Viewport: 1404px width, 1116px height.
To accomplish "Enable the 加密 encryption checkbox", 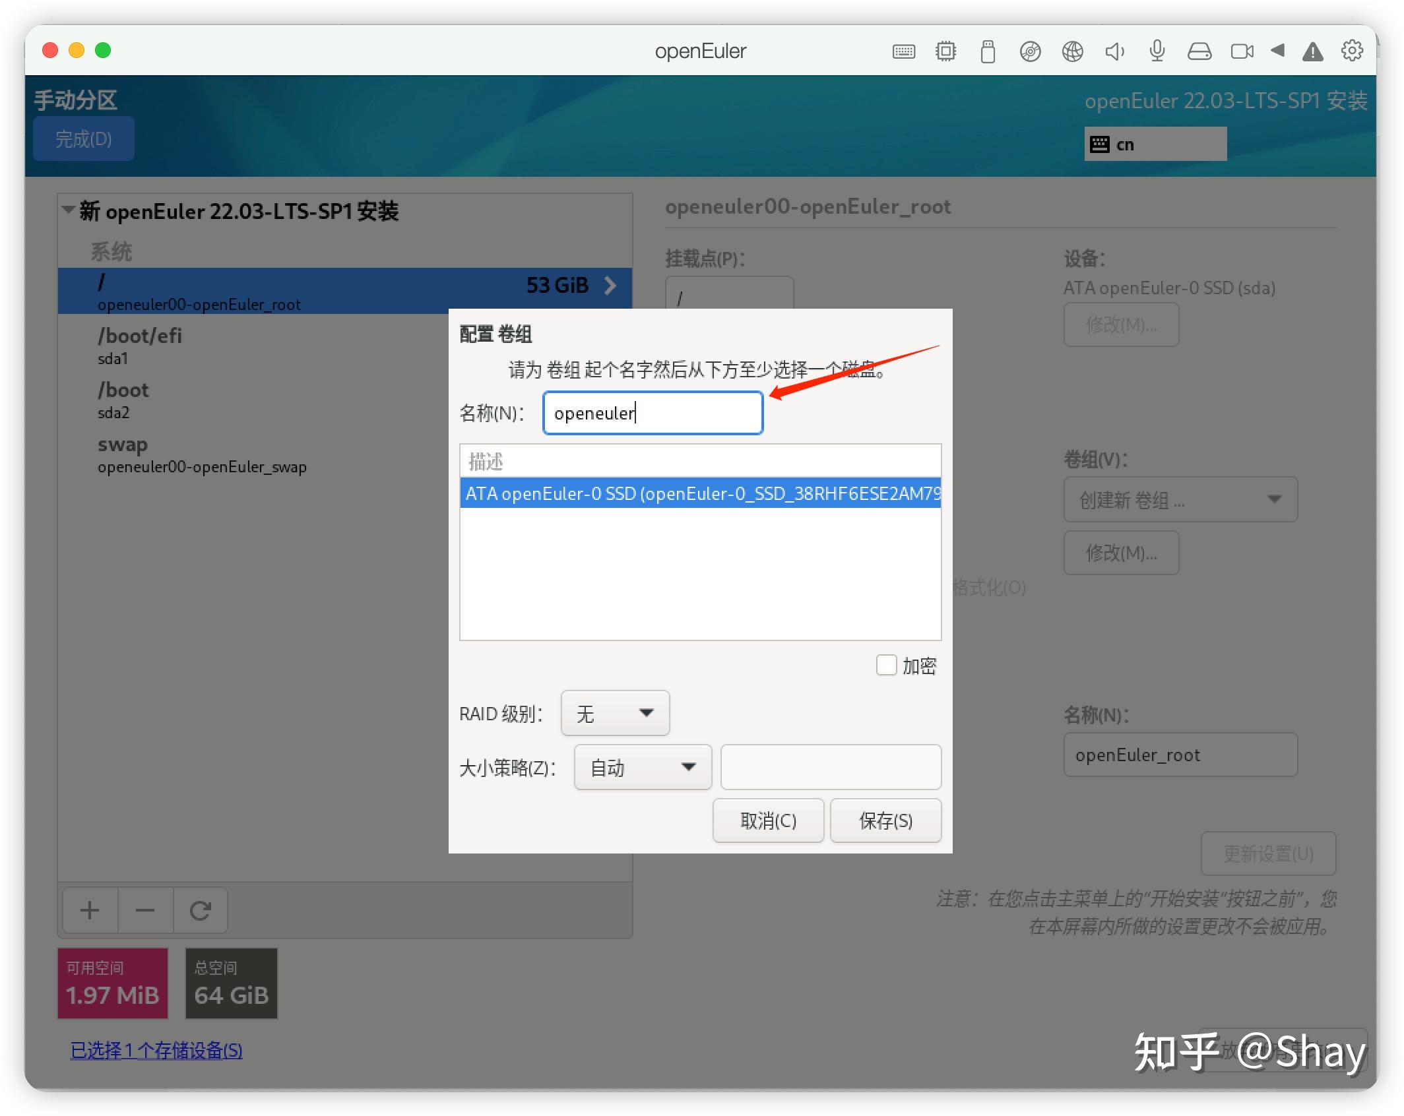I will coord(886,666).
